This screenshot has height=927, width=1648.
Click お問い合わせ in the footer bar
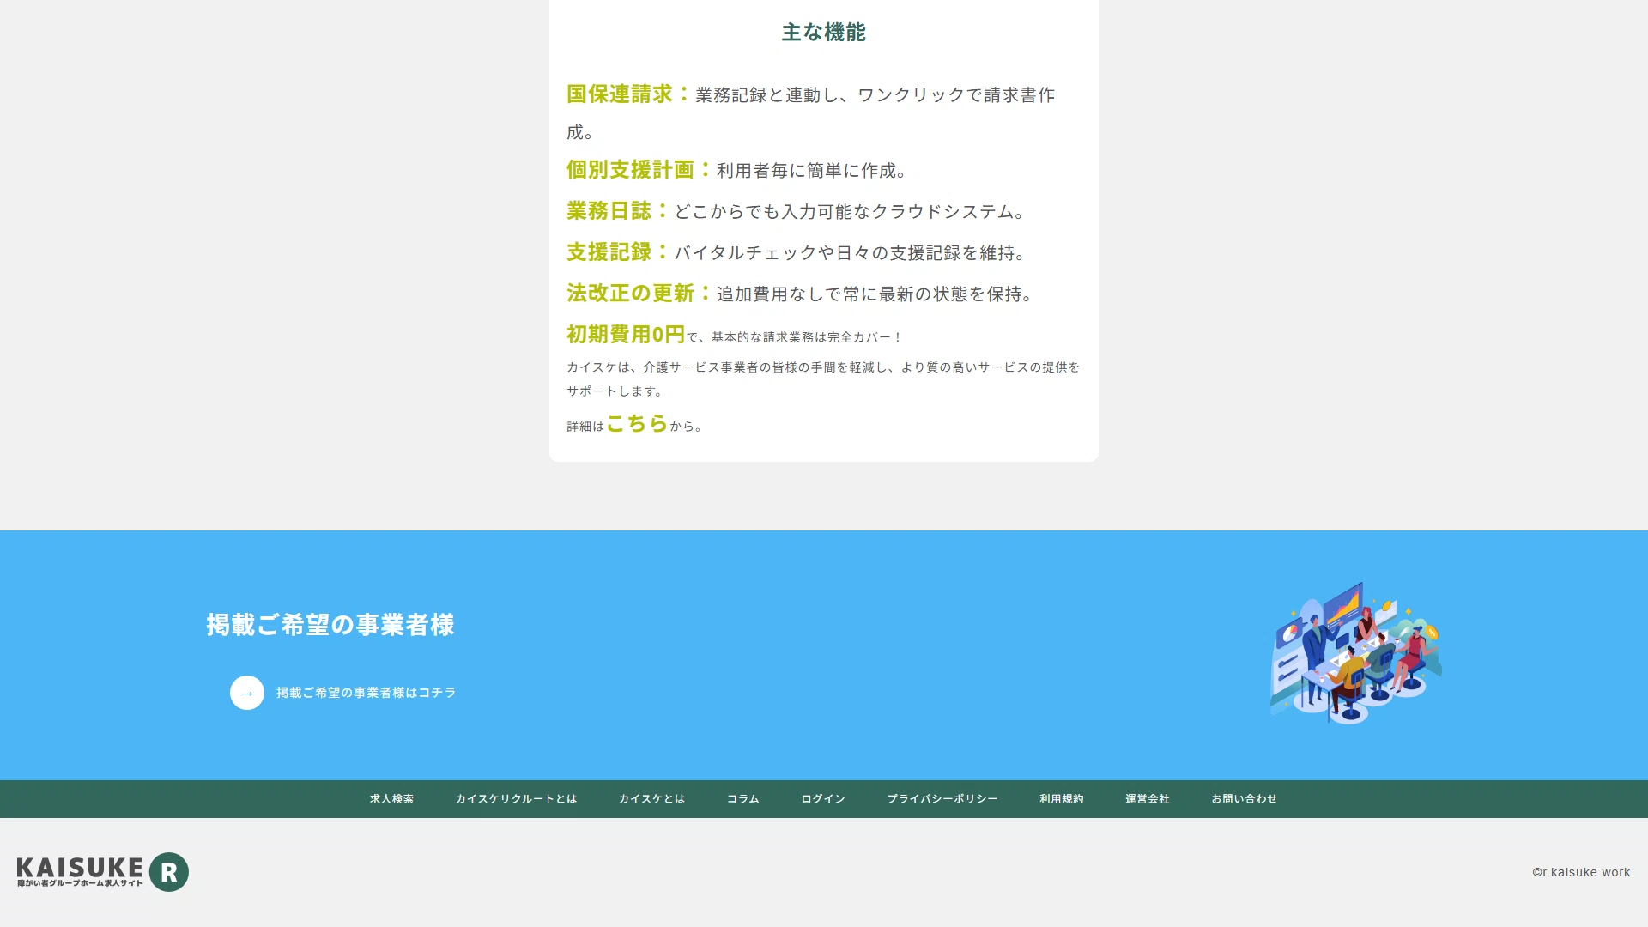(x=1245, y=799)
